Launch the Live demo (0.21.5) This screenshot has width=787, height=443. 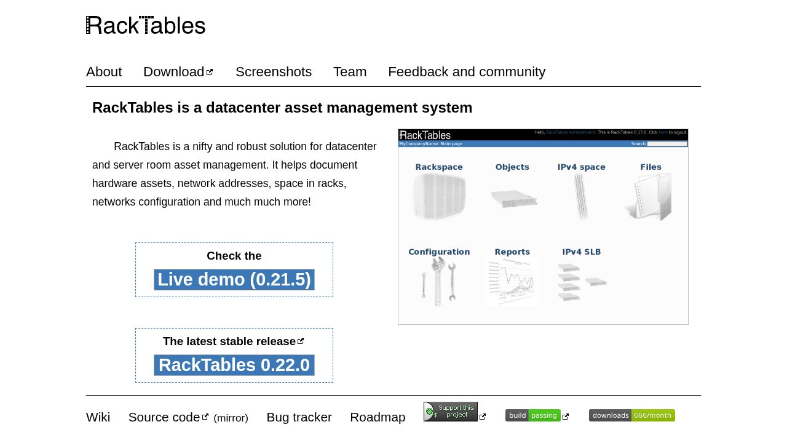tap(234, 279)
